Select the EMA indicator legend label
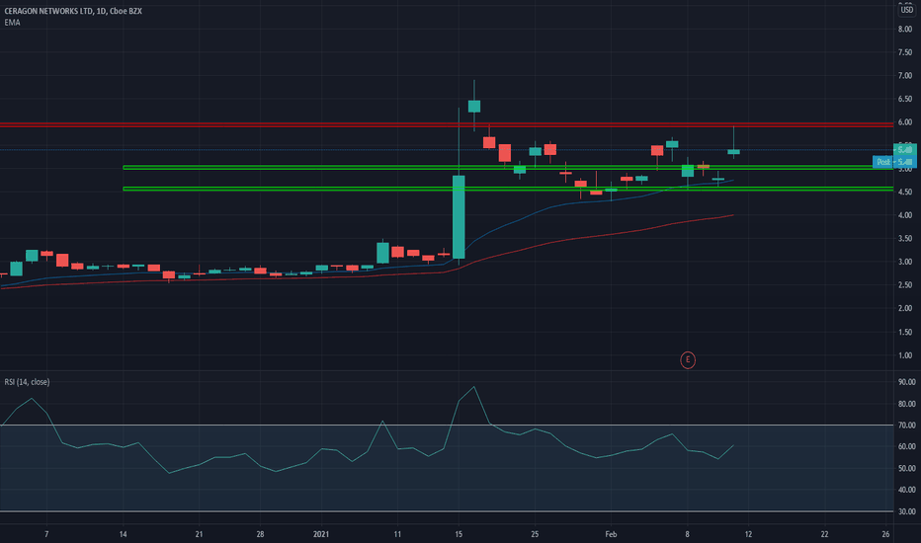 (x=12, y=23)
